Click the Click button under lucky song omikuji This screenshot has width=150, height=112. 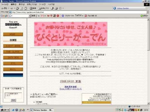[x=13, y=100]
